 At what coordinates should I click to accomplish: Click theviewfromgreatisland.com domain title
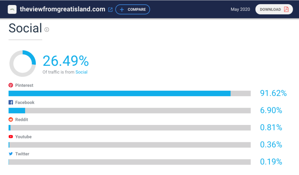[62, 9]
